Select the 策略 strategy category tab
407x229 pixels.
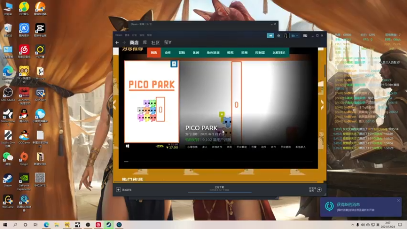244,52
